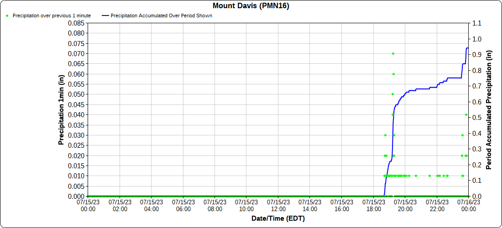This screenshot has width=502, height=228.
Task: Click the green data point at 0.050
Action: point(392,94)
